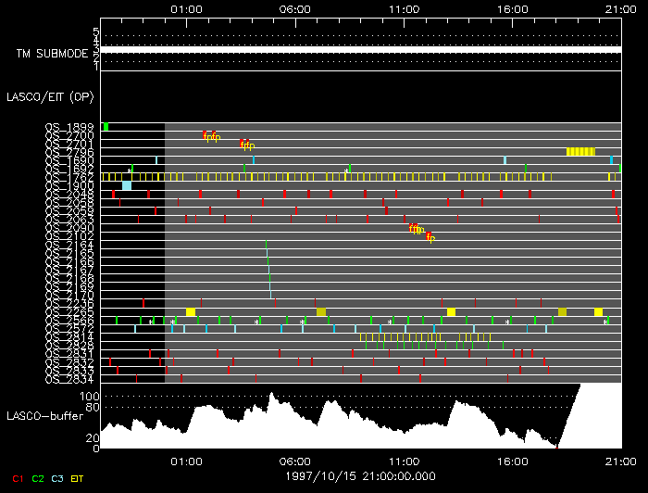Click the cyan block in the OS_1900 row
648x493 pixels.
coord(127,185)
